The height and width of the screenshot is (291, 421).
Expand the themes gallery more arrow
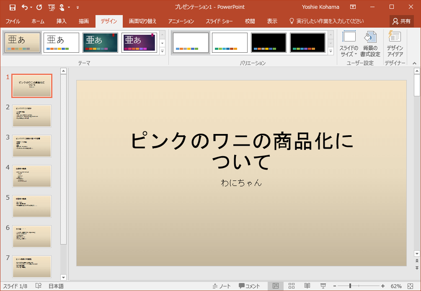pyautogui.click(x=163, y=51)
